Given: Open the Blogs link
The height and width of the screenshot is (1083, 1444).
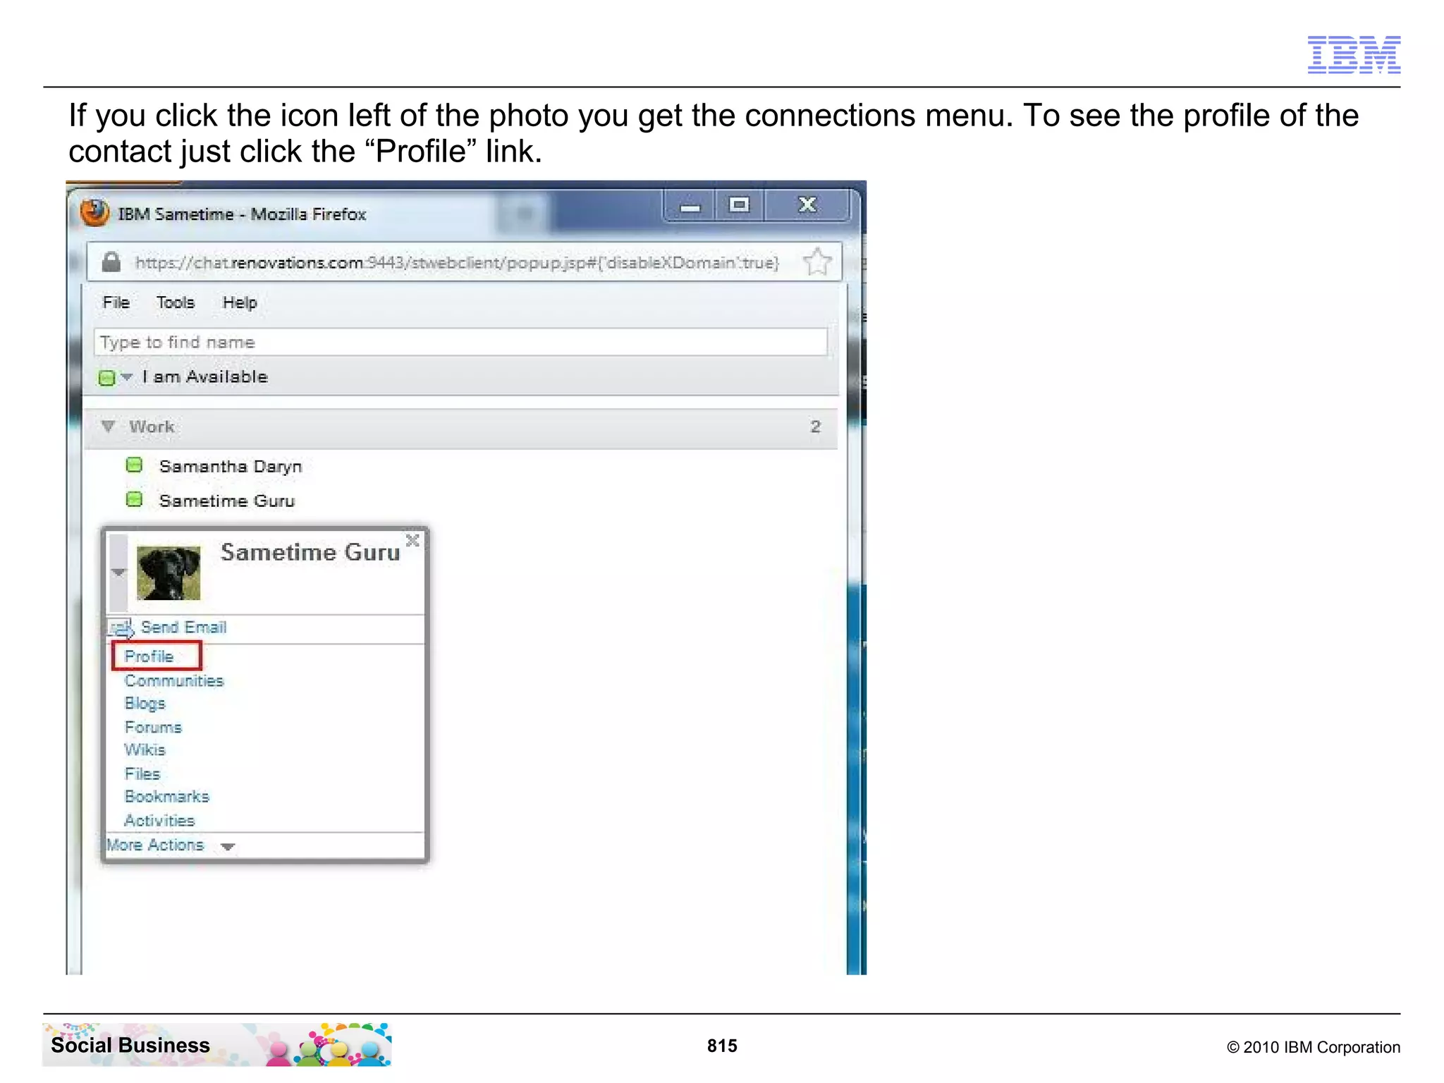Looking at the screenshot, I should (145, 704).
